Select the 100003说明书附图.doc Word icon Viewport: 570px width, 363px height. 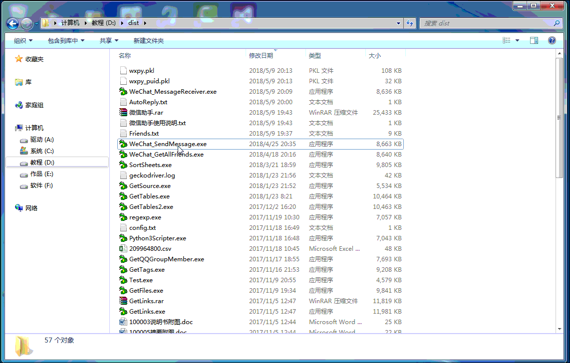[123, 322]
